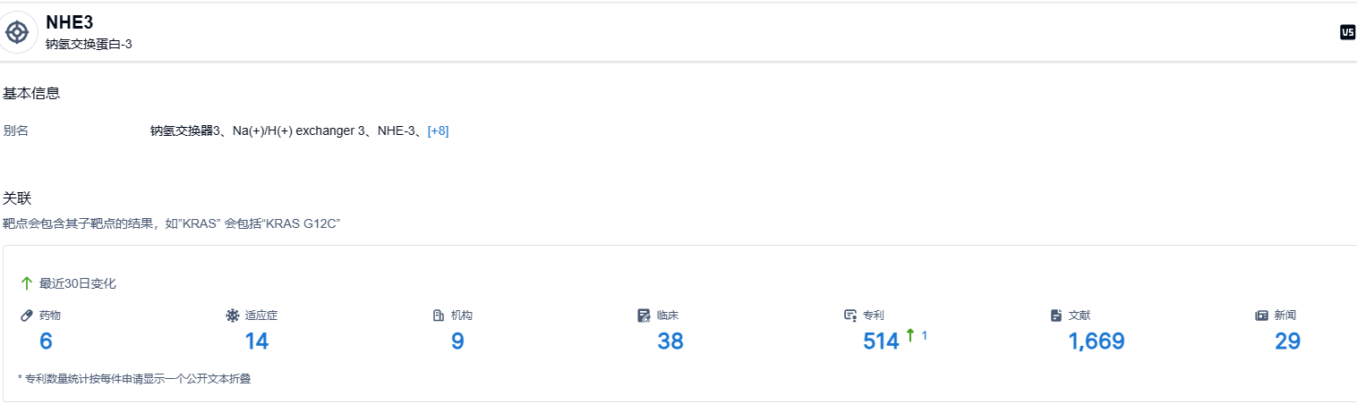The height and width of the screenshot is (404, 1357).
Task: Click the building icon for 机构
Action: [x=439, y=316]
